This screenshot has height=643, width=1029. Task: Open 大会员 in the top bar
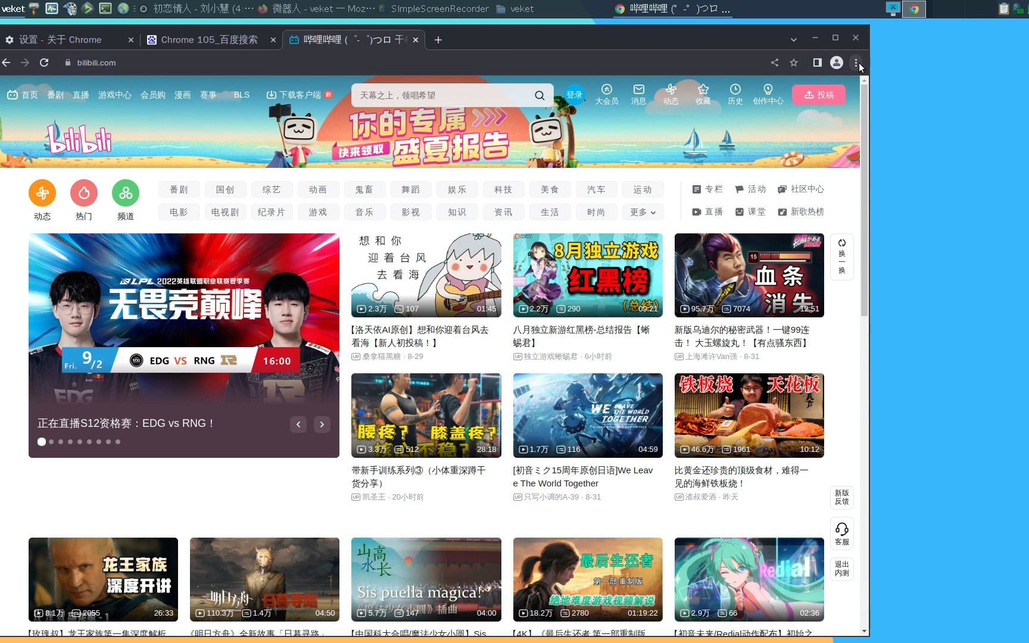(x=607, y=95)
